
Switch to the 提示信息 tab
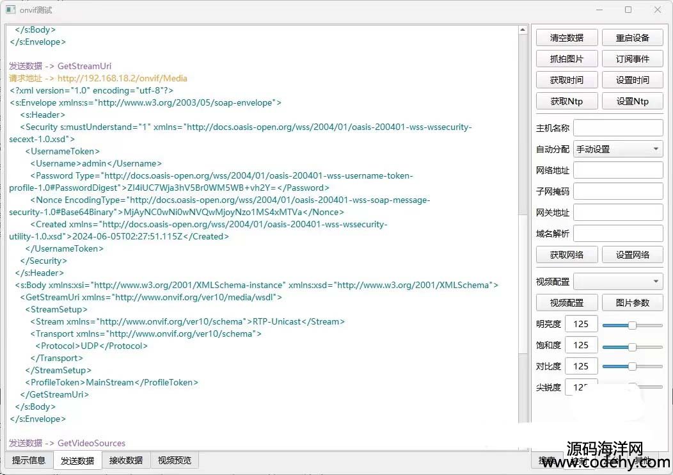click(29, 460)
